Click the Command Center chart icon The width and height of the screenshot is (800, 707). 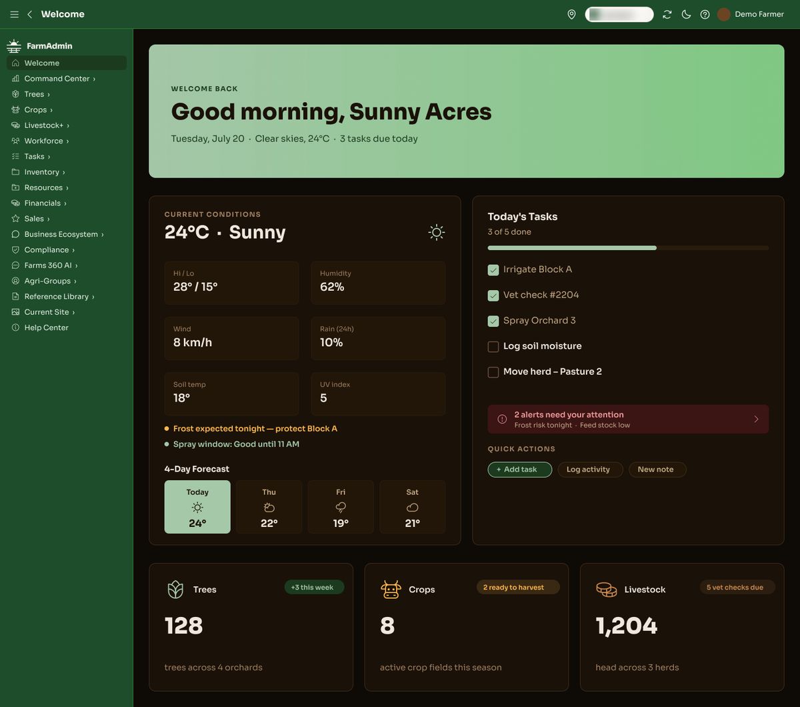pyautogui.click(x=16, y=78)
